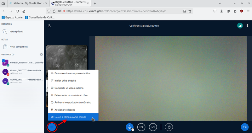Open the users settings gear

[41, 54]
